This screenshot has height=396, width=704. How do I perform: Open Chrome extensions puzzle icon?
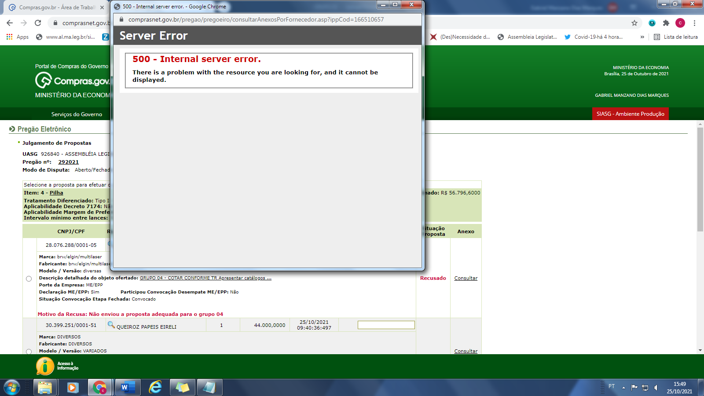click(666, 23)
